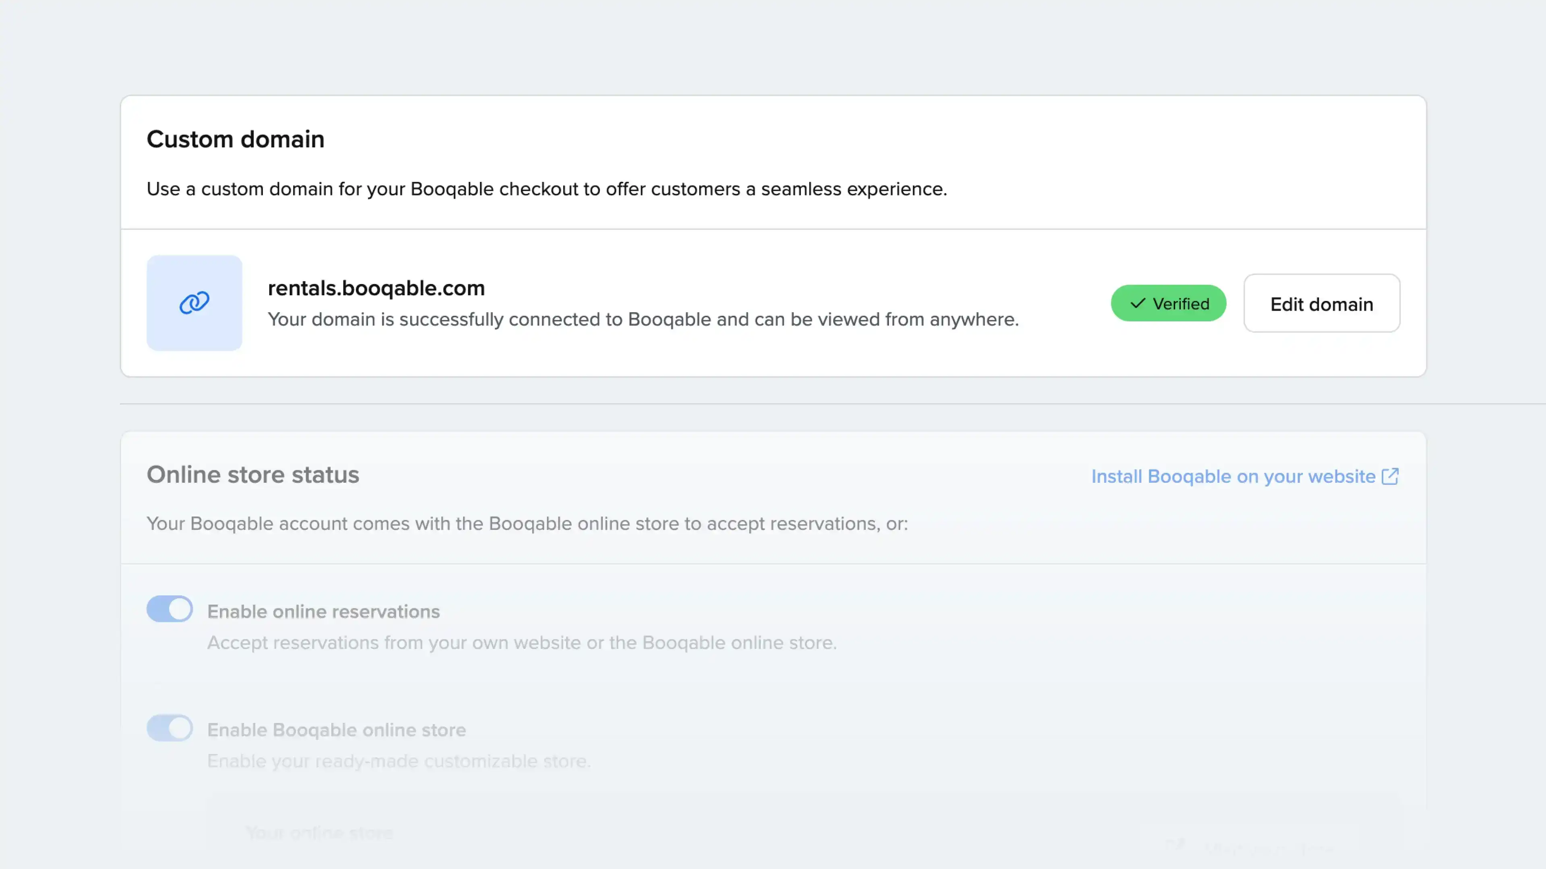Image resolution: width=1546 pixels, height=869 pixels.
Task: Toggle Enable Booqable online store switch
Action: [170, 727]
